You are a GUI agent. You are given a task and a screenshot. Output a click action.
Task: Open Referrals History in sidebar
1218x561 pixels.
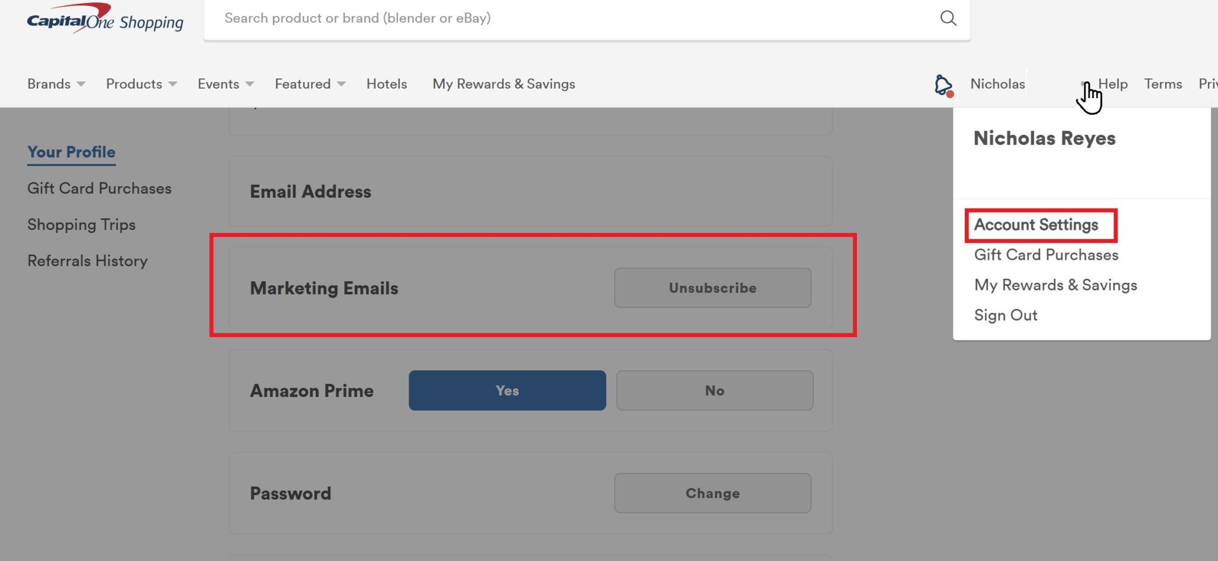point(87,261)
